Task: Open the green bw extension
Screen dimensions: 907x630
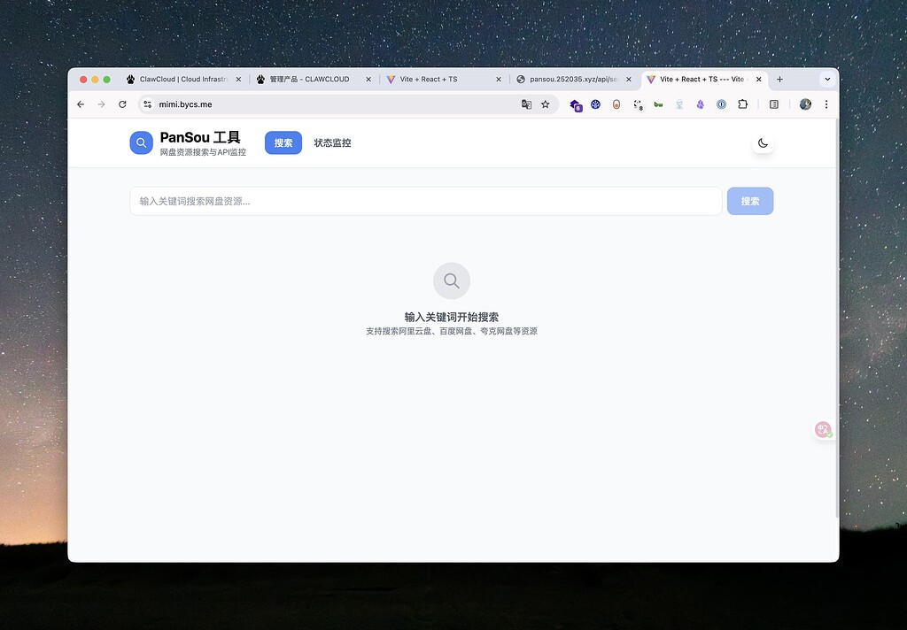Action: tap(658, 104)
